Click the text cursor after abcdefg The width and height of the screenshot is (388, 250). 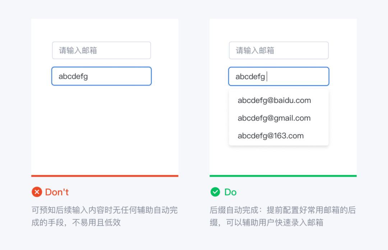pos(267,76)
